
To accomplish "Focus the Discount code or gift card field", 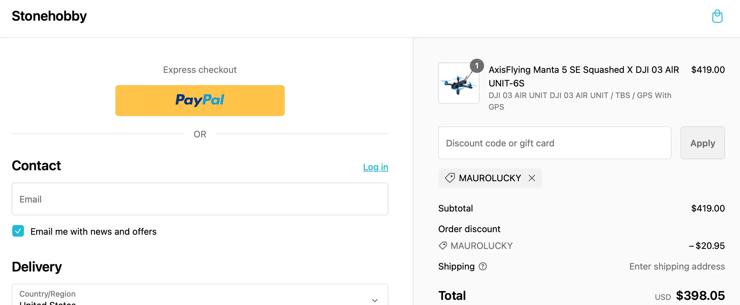I will pos(555,143).
